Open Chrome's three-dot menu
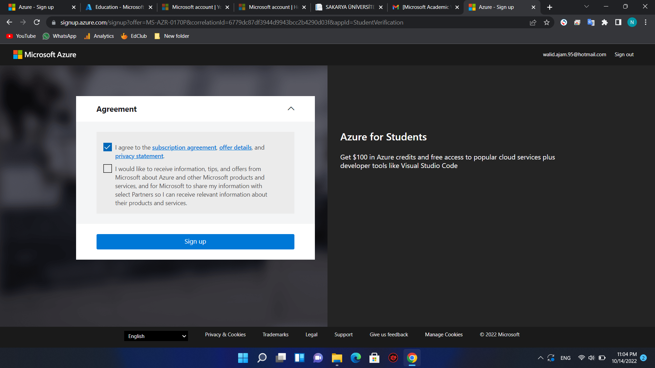Screen dimensions: 655x368 (x=645, y=22)
